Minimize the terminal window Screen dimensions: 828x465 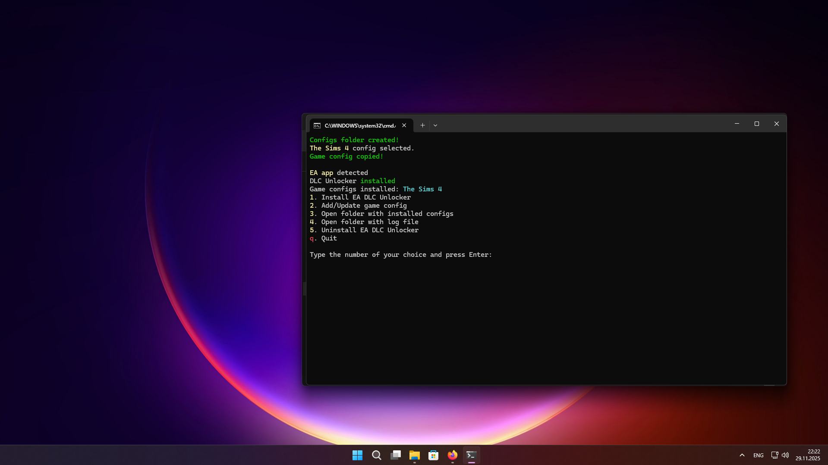tap(737, 124)
